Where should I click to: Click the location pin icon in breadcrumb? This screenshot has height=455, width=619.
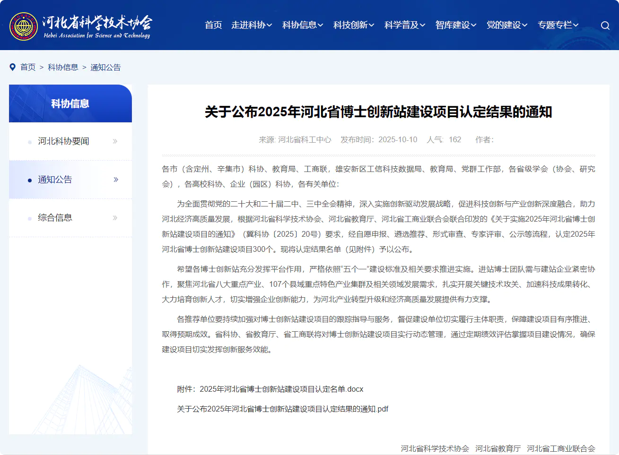point(13,67)
